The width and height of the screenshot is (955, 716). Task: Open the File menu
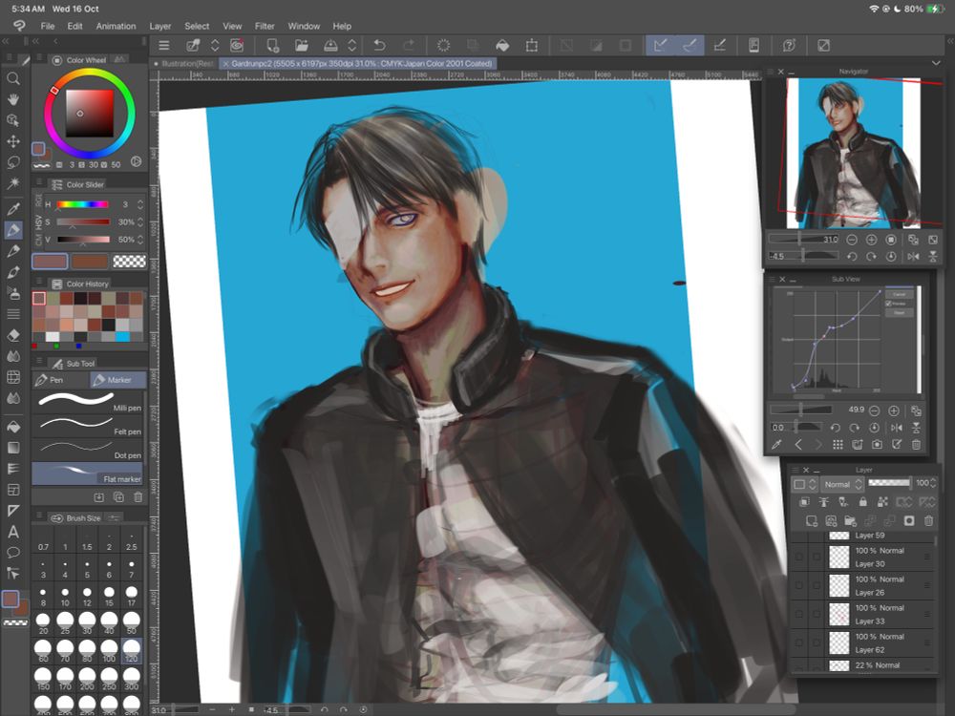[48, 26]
